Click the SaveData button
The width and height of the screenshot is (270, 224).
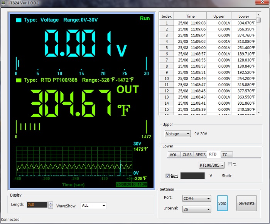(x=246, y=203)
